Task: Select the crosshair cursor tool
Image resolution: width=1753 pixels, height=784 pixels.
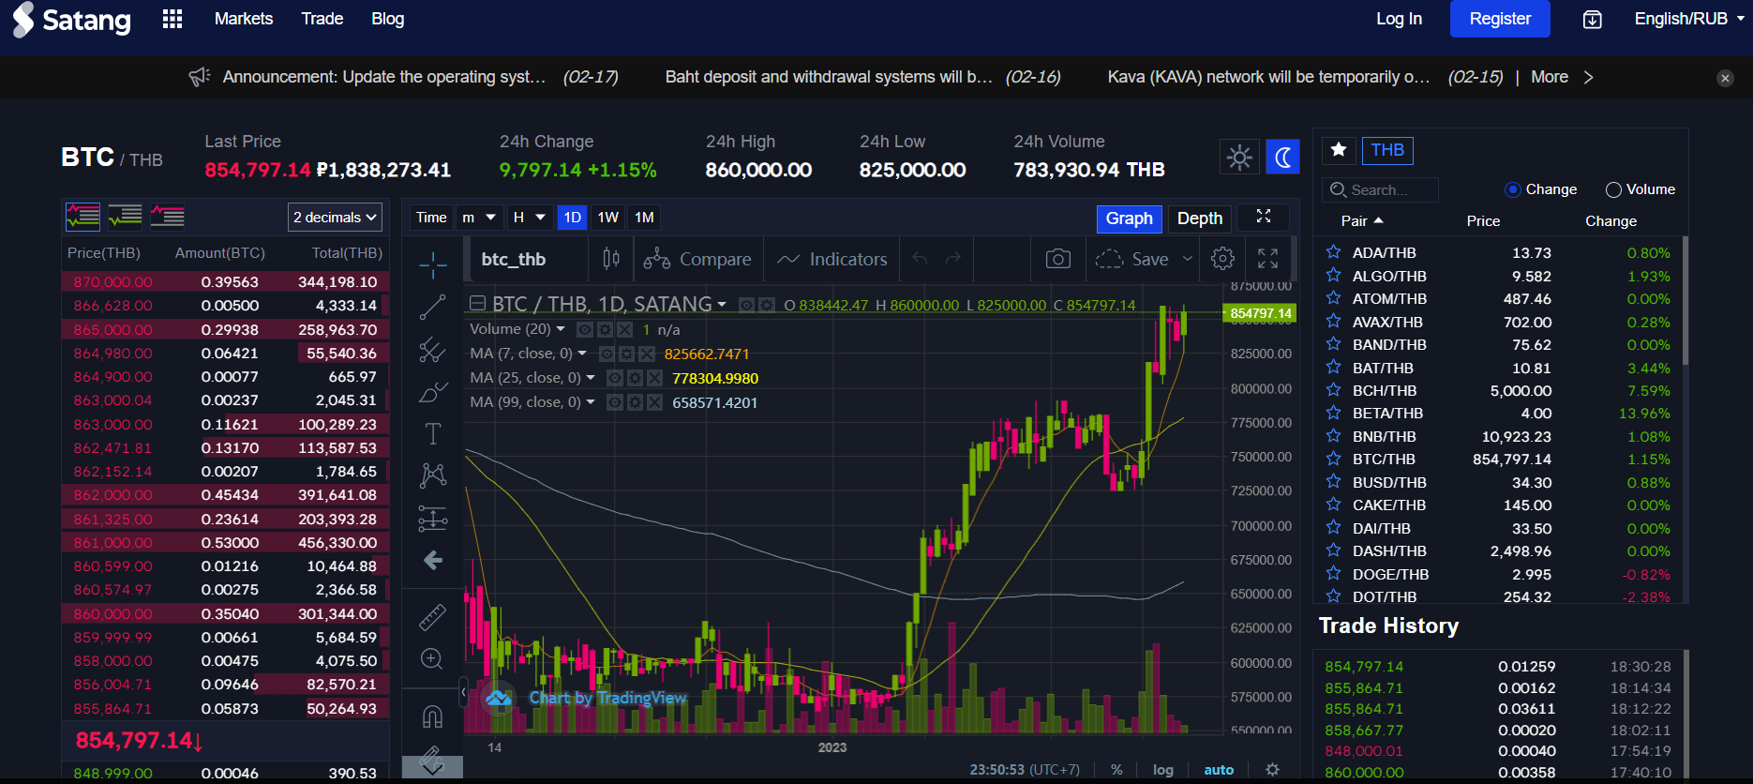Action: click(x=433, y=265)
